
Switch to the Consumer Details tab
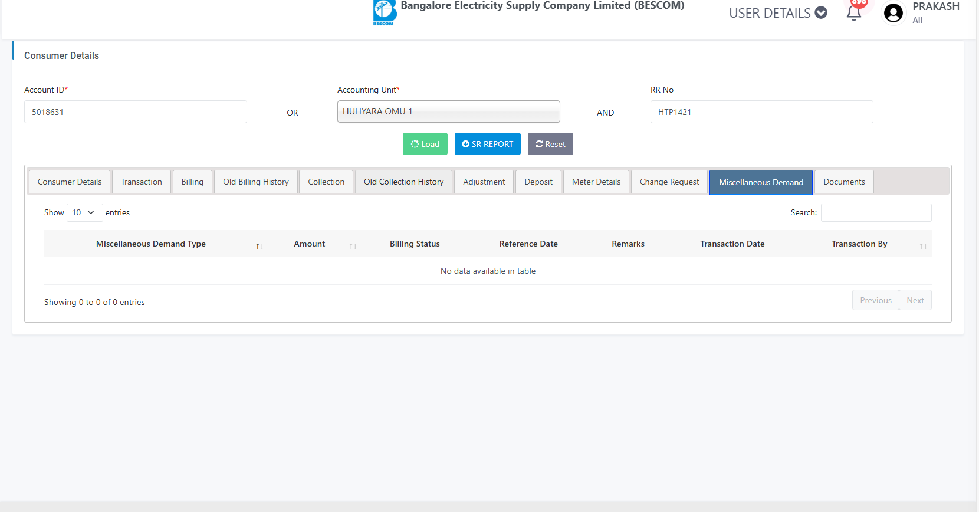point(70,182)
